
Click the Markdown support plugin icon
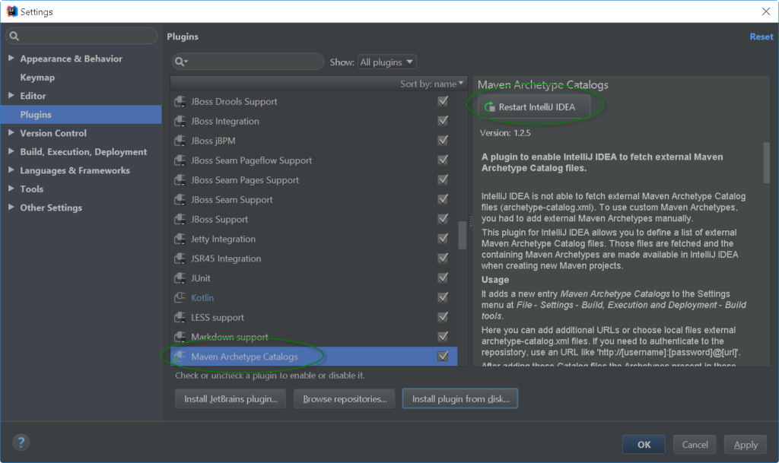click(x=180, y=337)
